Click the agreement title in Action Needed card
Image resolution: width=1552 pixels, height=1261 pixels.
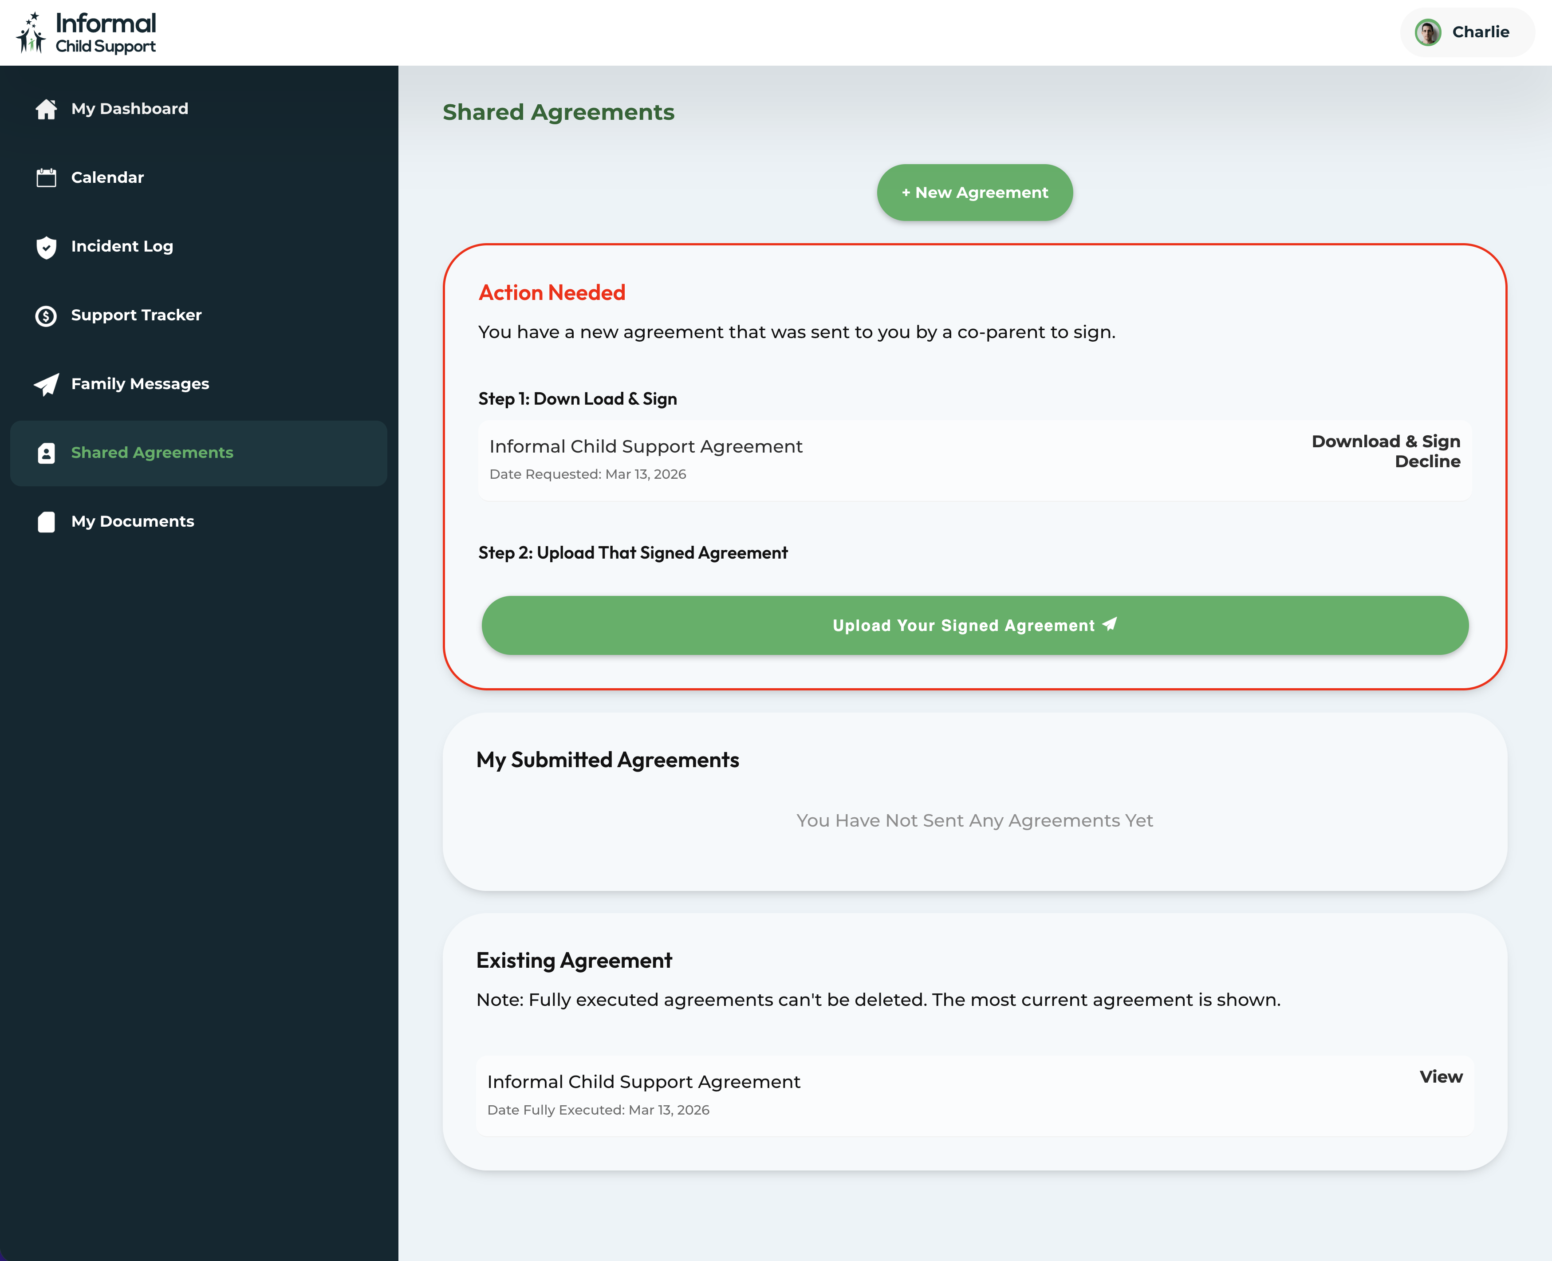tap(646, 446)
